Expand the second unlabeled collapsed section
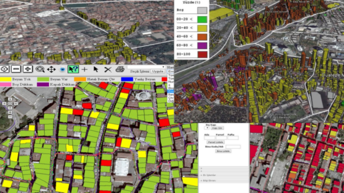This screenshot has height=193, width=344. point(224,171)
